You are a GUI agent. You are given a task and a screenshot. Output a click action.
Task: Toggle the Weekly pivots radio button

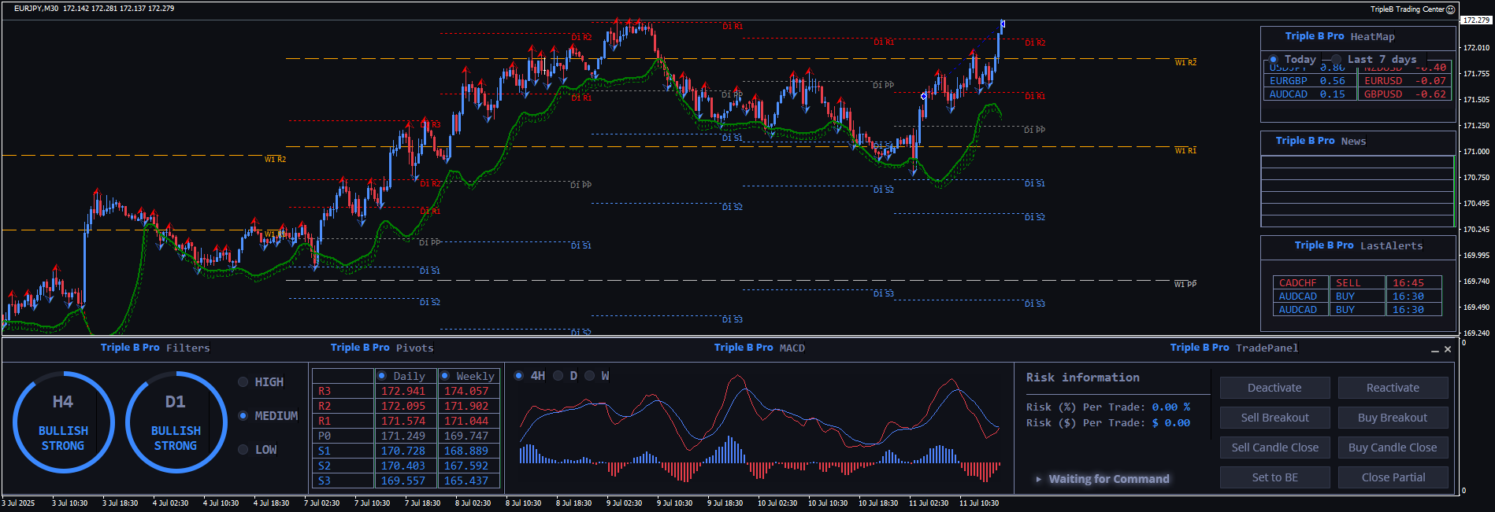(445, 376)
